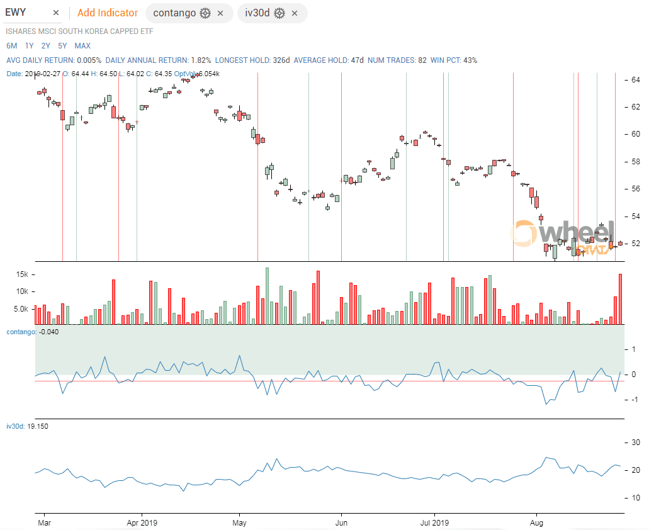This screenshot has height=530, width=649.
Task: Open iv30d indicator settings gear
Action: (279, 13)
